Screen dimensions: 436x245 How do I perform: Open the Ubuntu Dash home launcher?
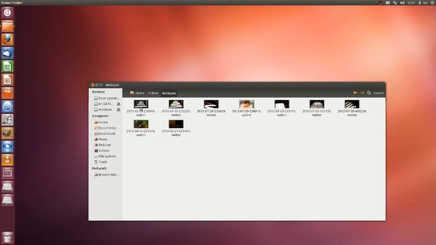pos(7,13)
